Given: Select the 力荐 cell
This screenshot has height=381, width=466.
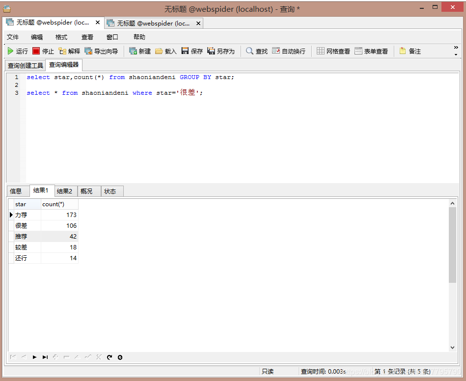Looking at the screenshot, I should [x=27, y=215].
